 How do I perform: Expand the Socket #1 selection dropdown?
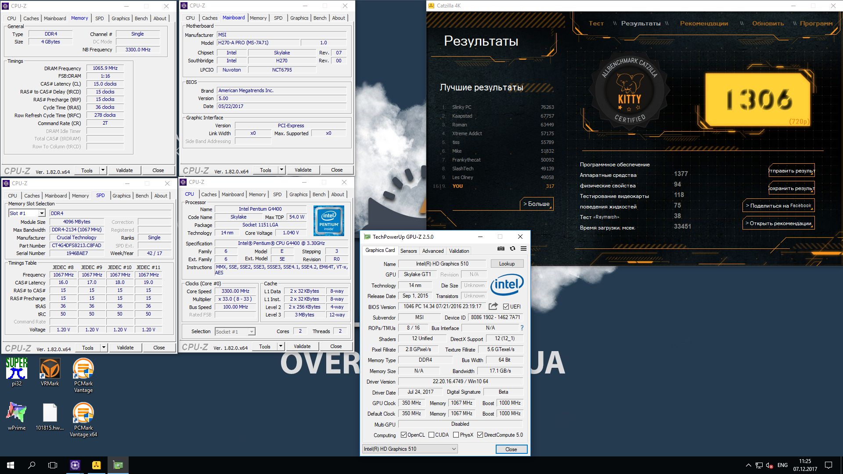point(252,332)
